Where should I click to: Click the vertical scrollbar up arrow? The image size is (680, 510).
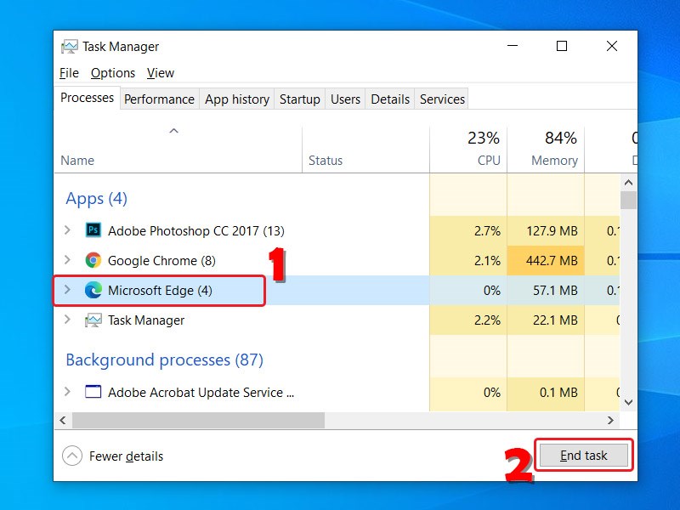pos(628,183)
